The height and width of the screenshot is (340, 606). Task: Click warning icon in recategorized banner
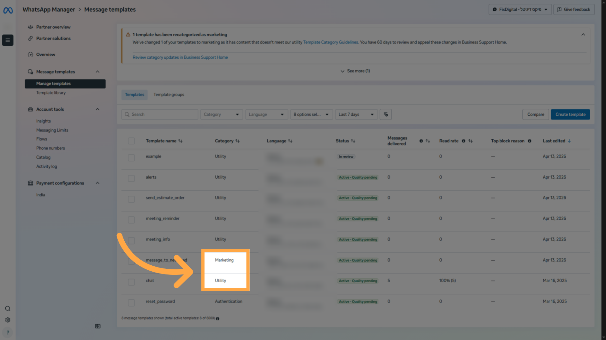tap(128, 35)
